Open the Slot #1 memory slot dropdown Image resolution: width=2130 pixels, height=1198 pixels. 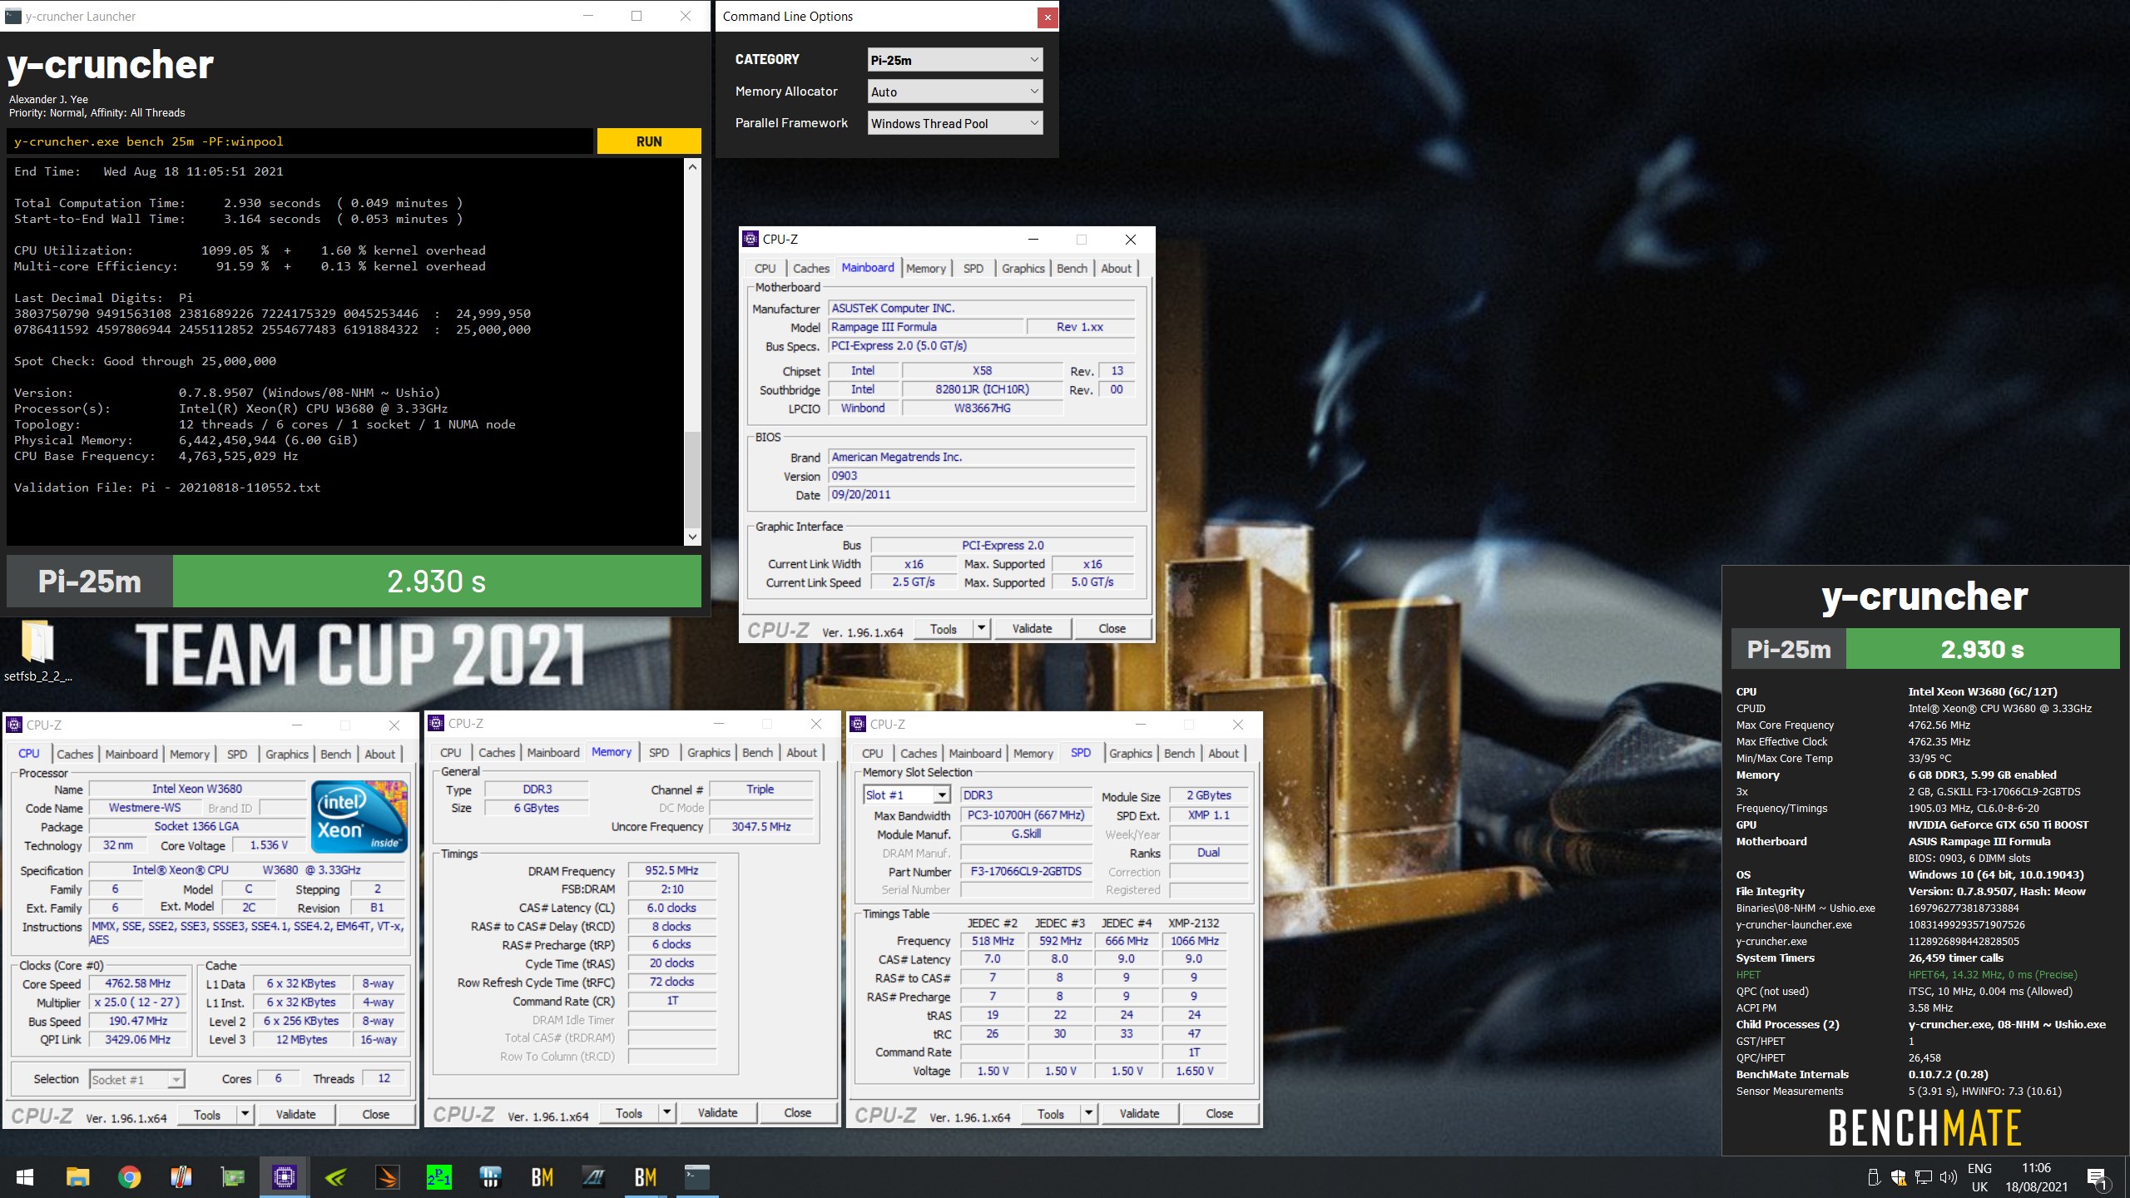click(907, 795)
